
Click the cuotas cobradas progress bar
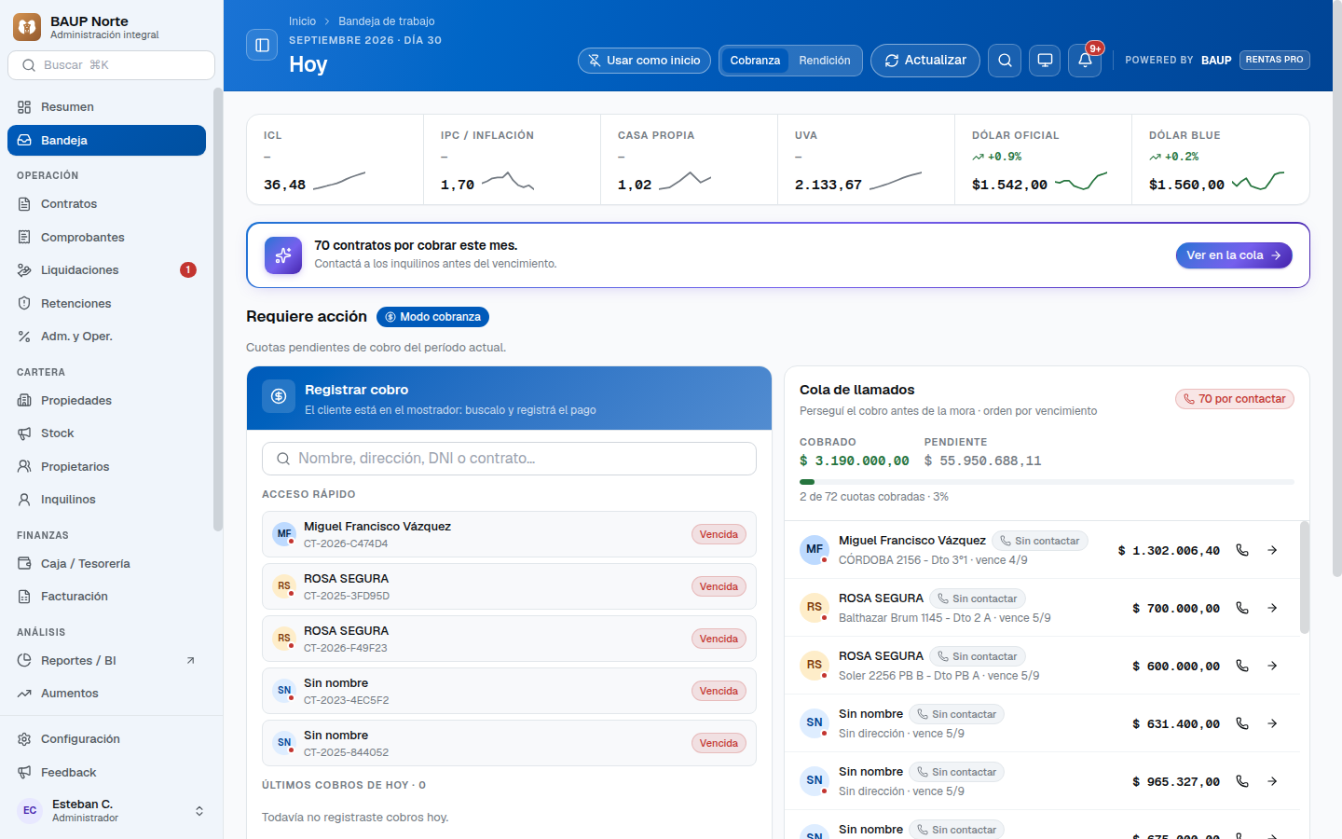click(1047, 482)
